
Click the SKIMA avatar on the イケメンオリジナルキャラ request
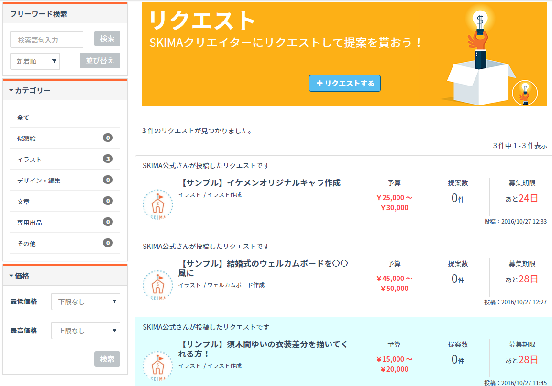158,205
